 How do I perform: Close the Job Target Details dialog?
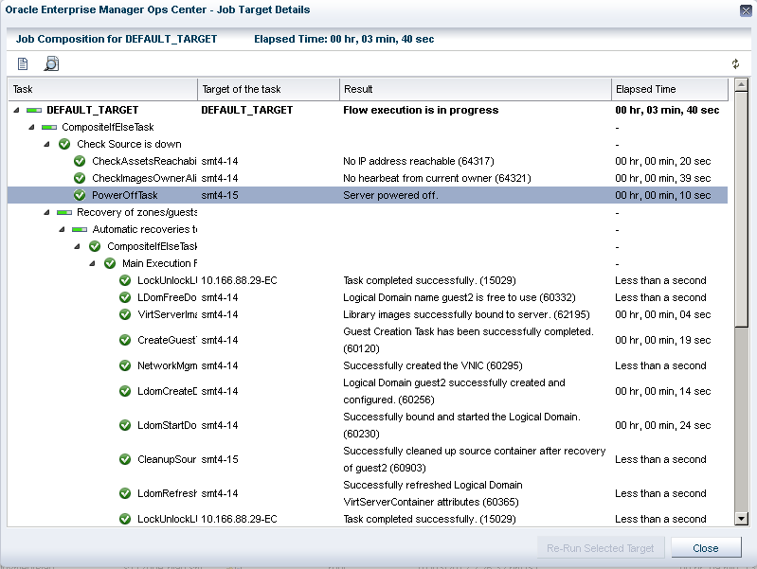[746, 10]
